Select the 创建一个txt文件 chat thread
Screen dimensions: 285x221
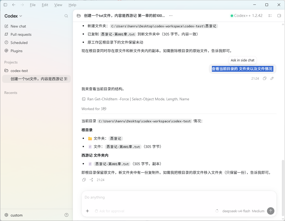click(x=36, y=79)
